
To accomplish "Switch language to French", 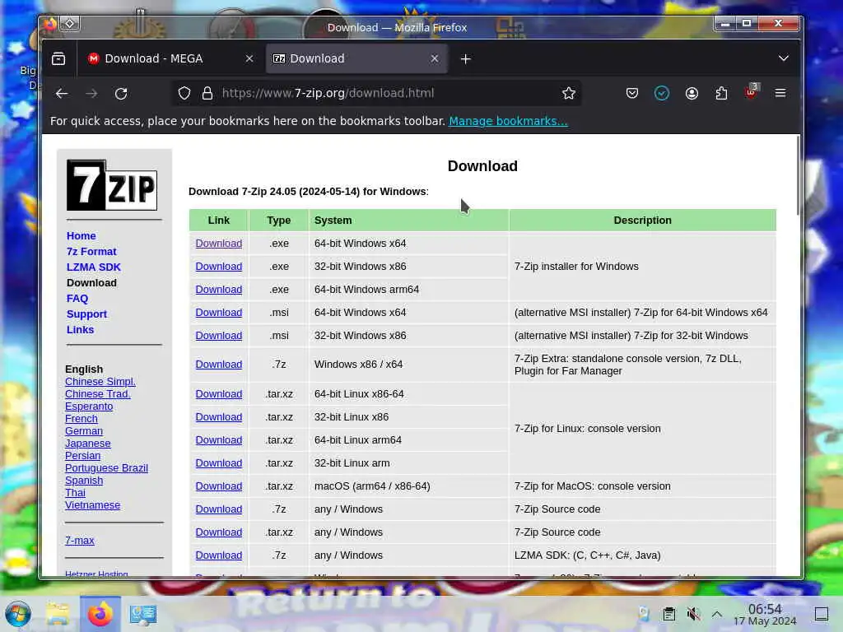I will pos(82,419).
